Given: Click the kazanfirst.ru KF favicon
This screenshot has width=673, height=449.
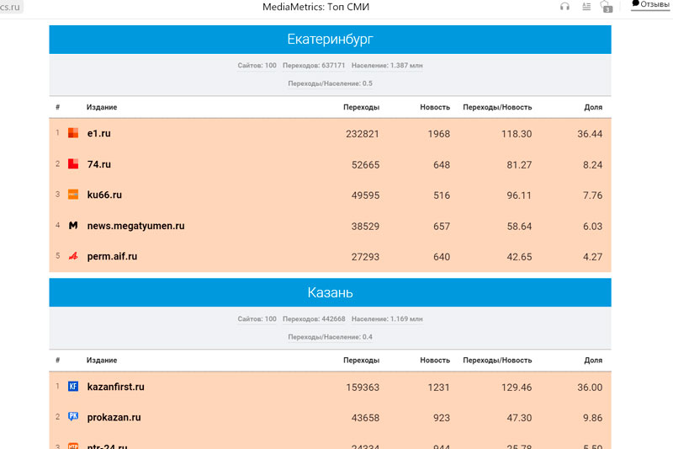Looking at the screenshot, I should (x=73, y=387).
